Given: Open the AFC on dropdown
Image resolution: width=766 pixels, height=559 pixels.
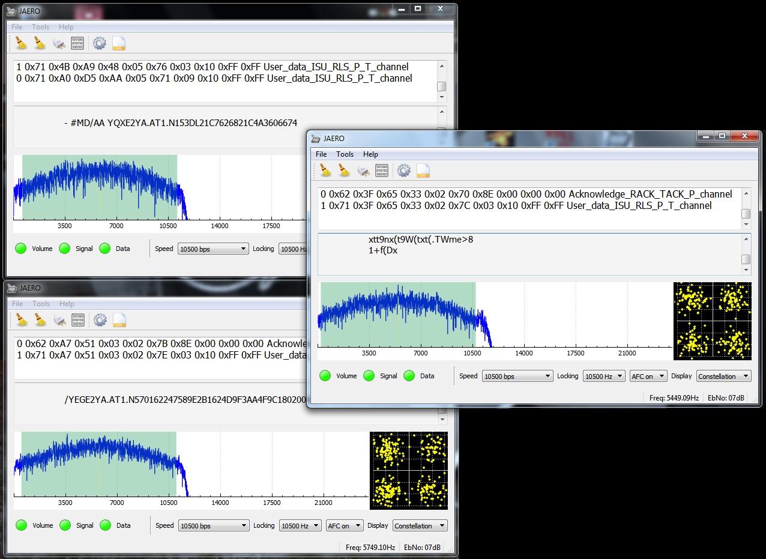Looking at the screenshot, I should 648,376.
